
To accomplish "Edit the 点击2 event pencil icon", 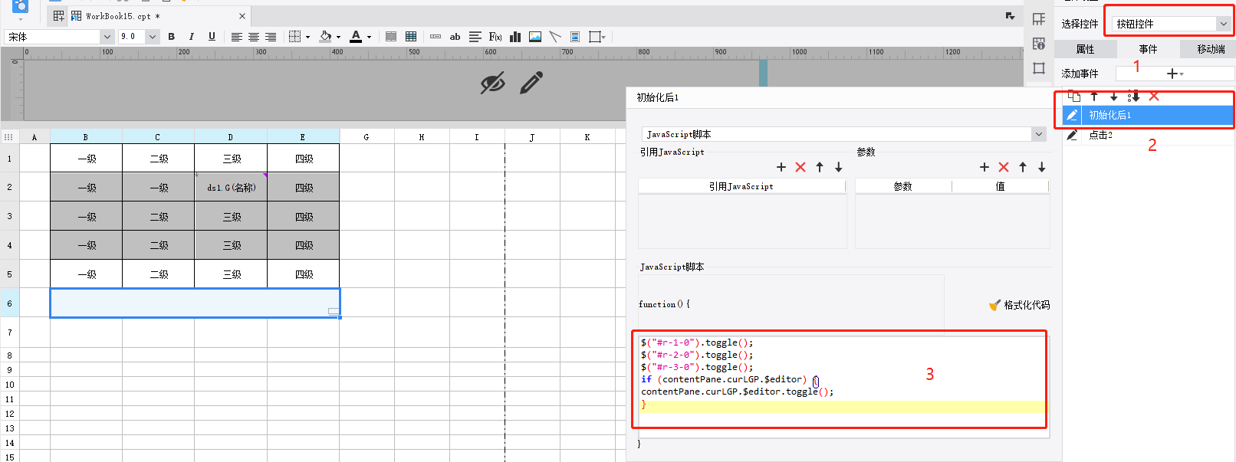I will point(1072,135).
